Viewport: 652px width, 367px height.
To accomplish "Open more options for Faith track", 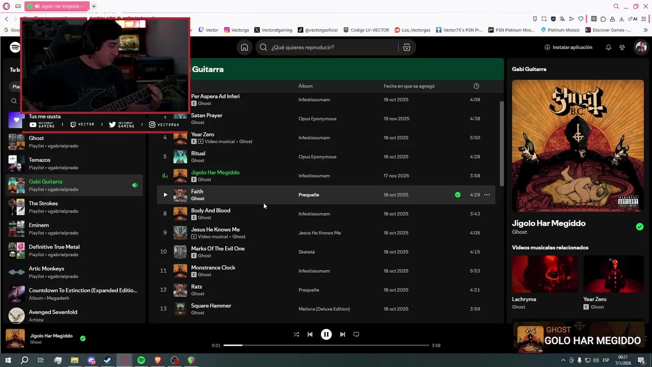I will click(x=487, y=195).
